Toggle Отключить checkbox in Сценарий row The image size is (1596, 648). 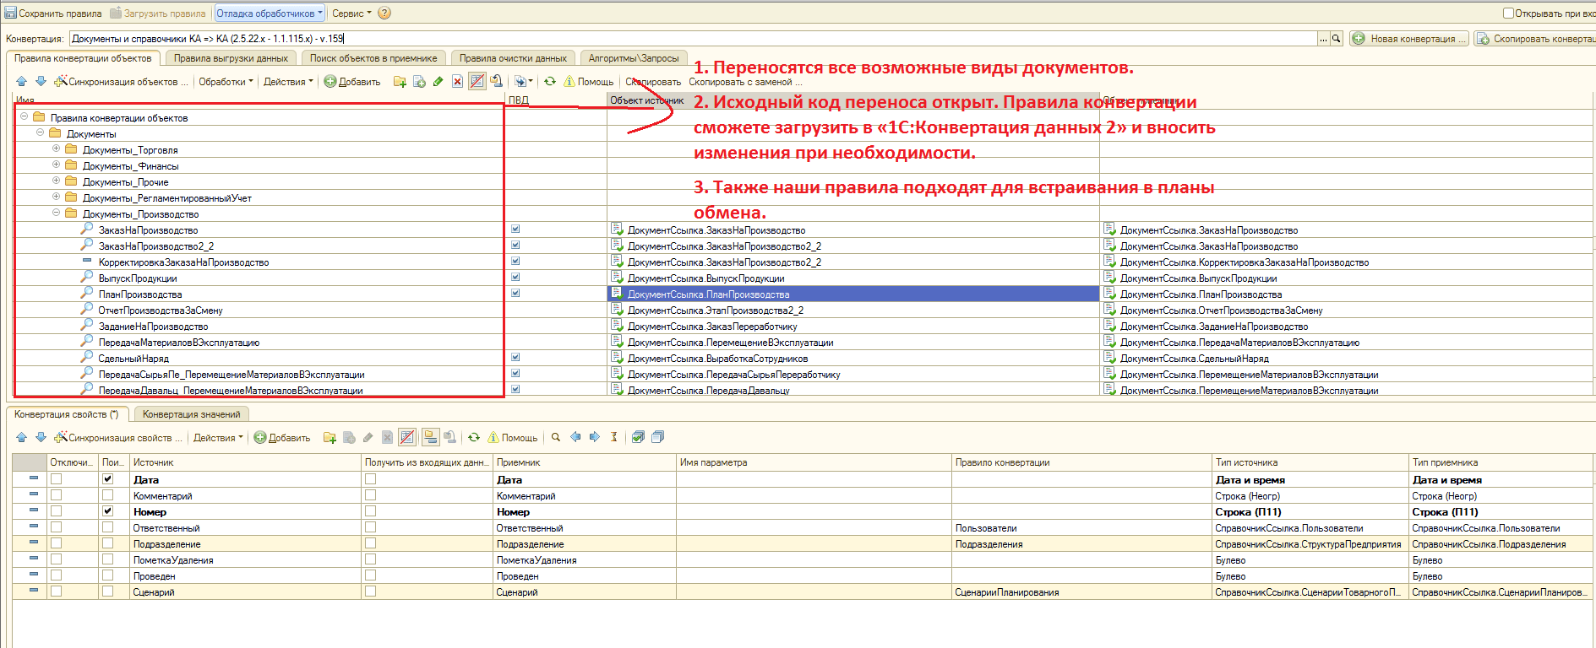click(x=56, y=591)
